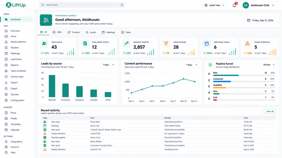This screenshot has width=282, height=158.
Task: Switch to the Meetings tab
Action: (x=109, y=32)
